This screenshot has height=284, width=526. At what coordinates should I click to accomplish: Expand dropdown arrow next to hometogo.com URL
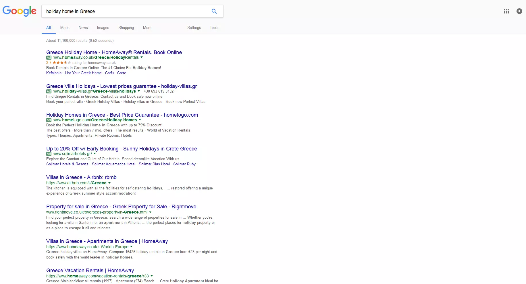click(140, 120)
